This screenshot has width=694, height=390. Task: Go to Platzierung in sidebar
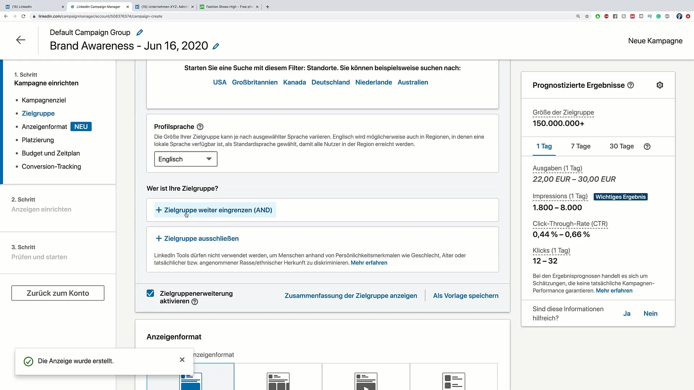(38, 140)
